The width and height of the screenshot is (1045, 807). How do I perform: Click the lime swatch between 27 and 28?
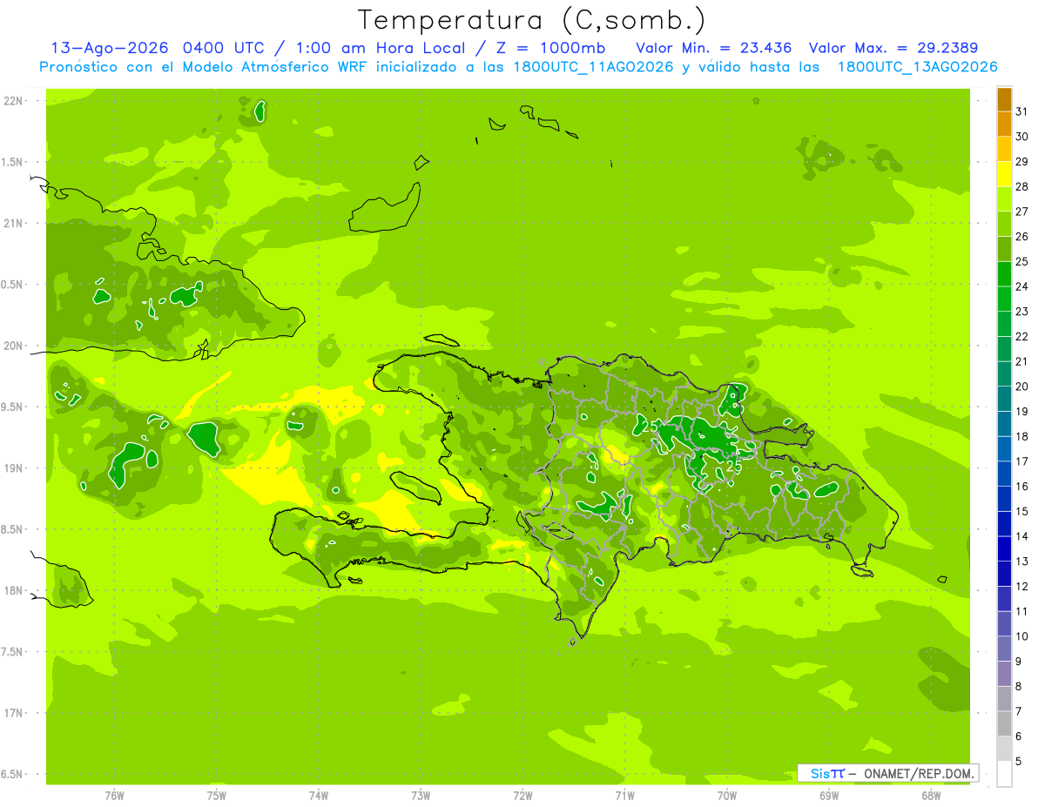[1004, 198]
